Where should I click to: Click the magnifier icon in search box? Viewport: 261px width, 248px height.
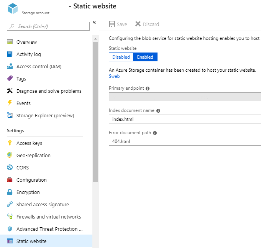[12, 26]
